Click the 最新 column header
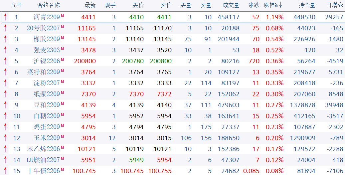Screen dimensions: 345x175 click(x=90, y=5)
